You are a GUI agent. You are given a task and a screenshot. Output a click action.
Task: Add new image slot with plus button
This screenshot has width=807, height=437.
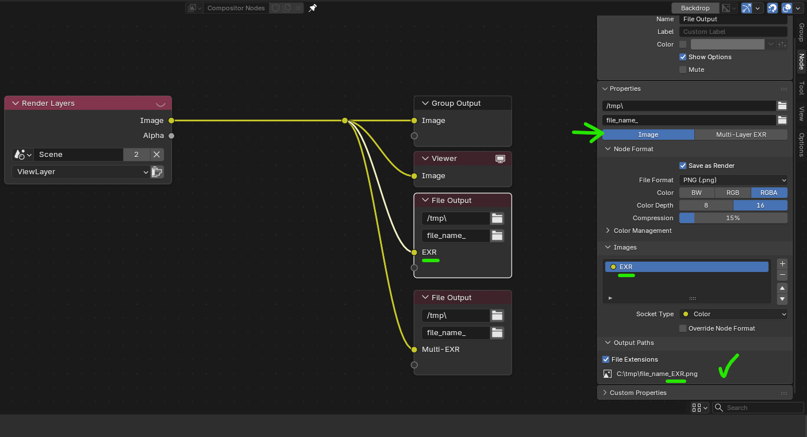pos(782,264)
